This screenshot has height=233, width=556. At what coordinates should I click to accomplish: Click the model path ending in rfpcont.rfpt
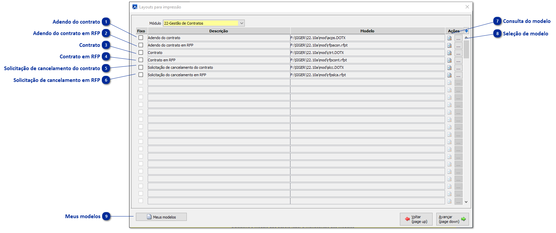368,60
